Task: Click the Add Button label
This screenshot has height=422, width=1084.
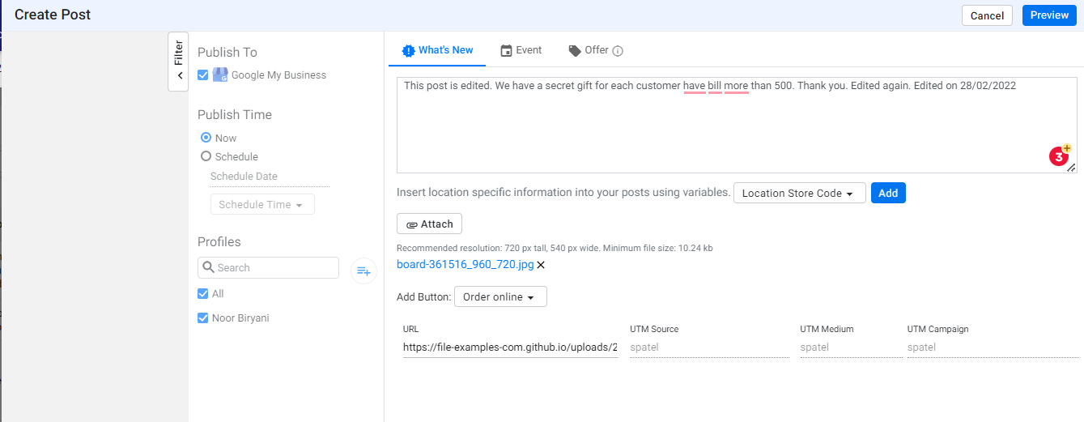Action: tap(423, 297)
